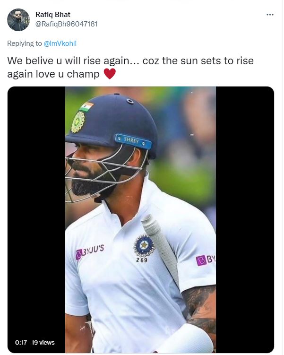284x355 pixels.
Task: Play the embedded cricket video
Action: tap(140, 220)
